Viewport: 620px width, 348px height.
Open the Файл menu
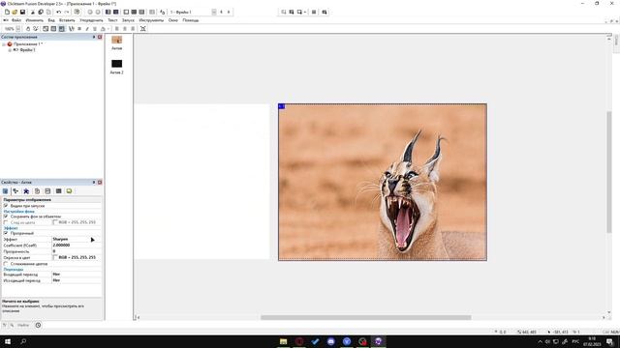[x=16, y=20]
